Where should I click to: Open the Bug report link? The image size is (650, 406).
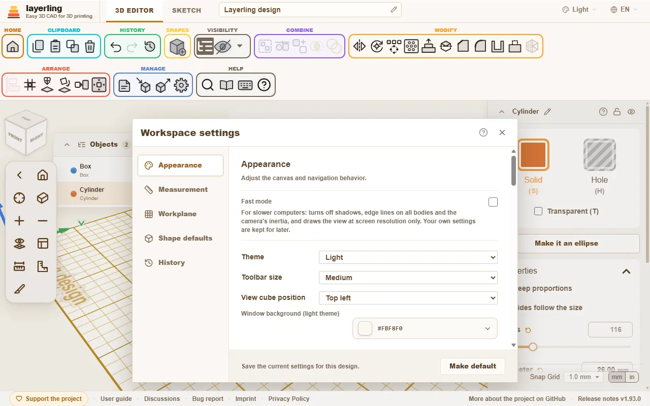click(x=208, y=398)
